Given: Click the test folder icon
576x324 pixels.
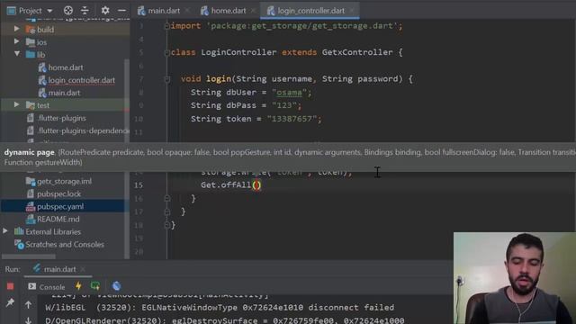Looking at the screenshot, I should click(31, 105).
